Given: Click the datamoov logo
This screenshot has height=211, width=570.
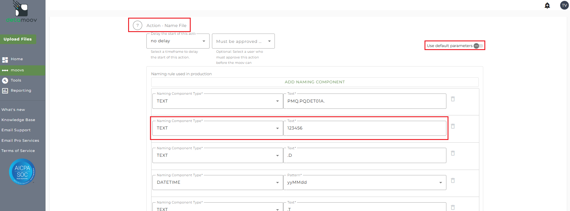Looking at the screenshot, I should click(22, 12).
